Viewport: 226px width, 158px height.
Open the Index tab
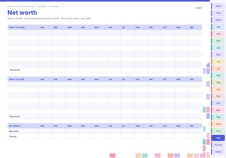coord(218,6)
